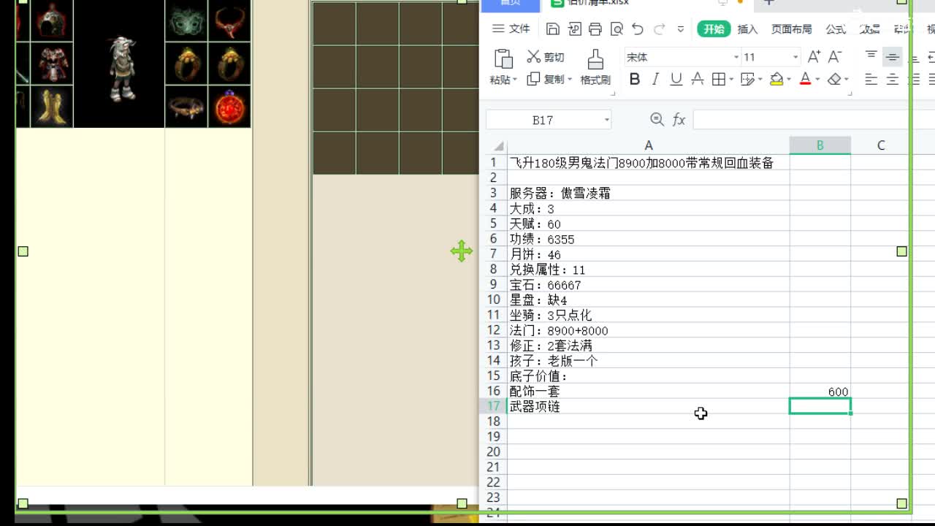Click cell containing 600

[x=820, y=392]
